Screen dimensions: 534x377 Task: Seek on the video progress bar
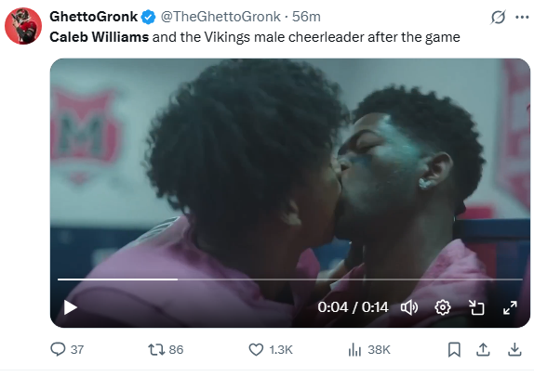290,279
